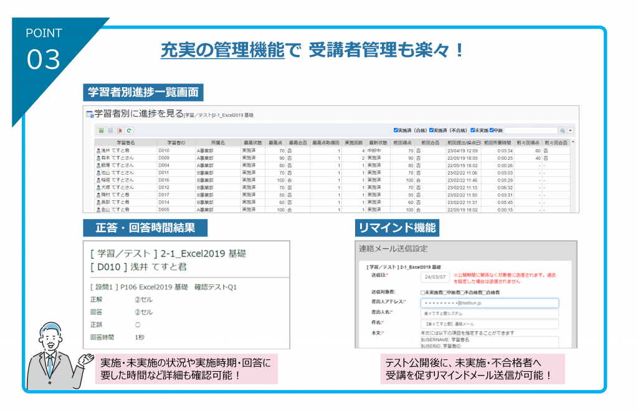
Task: Sort by the 最新状態 column header
Action: (x=378, y=143)
